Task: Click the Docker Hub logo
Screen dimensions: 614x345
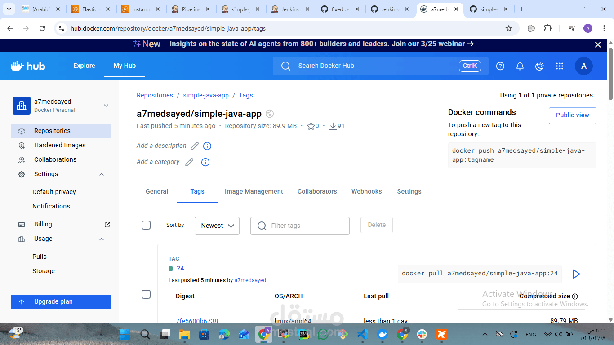Action: click(28, 66)
